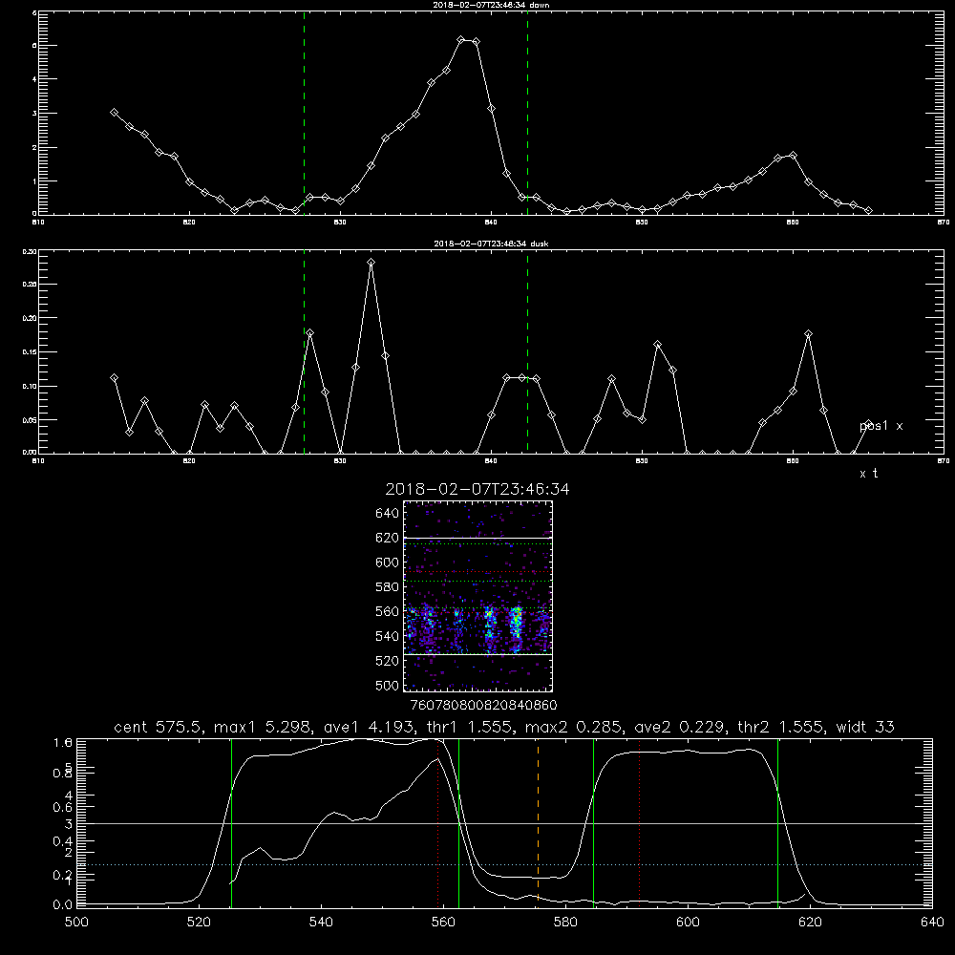The image size is (955, 955).
Task: Select the left green dashed line in dawn plot
Action: (304, 114)
